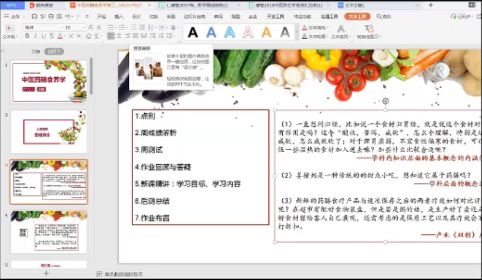Click the Undo arrow icon

click(x=67, y=16)
